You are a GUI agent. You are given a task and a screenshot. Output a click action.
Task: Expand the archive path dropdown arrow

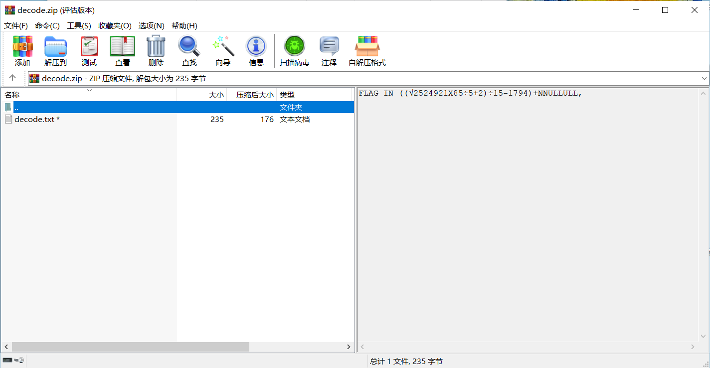coord(704,79)
